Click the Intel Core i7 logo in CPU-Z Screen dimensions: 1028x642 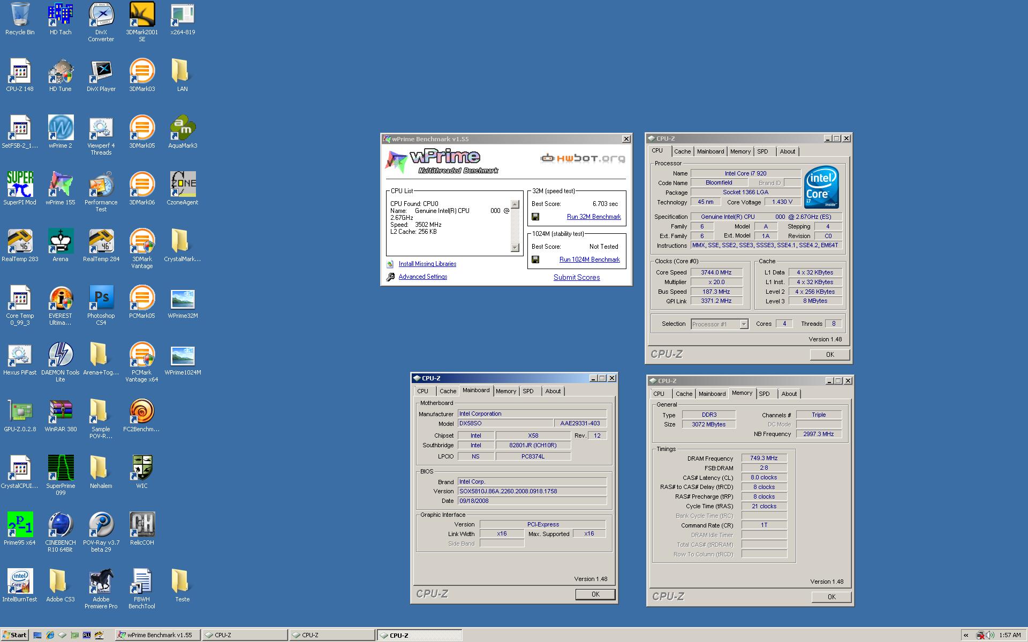(x=821, y=187)
